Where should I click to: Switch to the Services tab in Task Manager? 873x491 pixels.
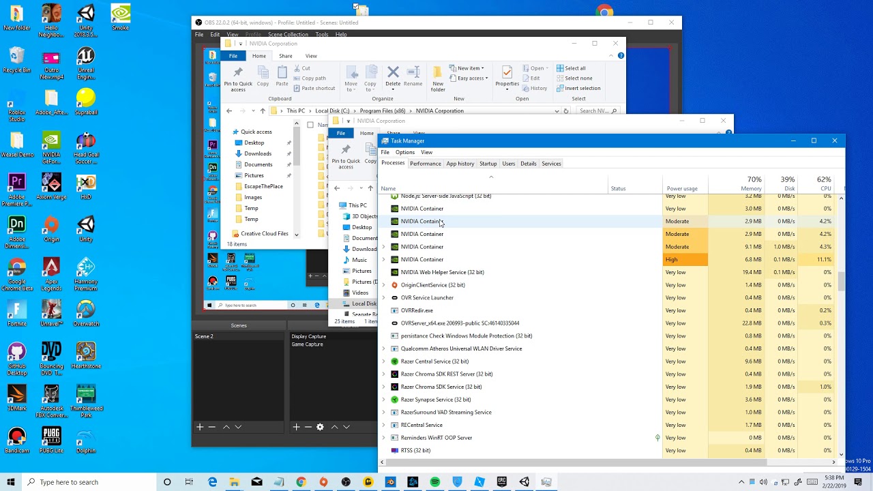tap(551, 164)
